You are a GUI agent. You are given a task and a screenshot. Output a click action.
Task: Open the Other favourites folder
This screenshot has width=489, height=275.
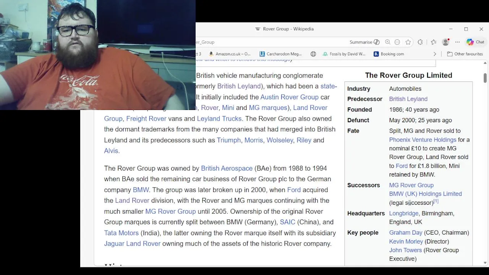(465, 54)
